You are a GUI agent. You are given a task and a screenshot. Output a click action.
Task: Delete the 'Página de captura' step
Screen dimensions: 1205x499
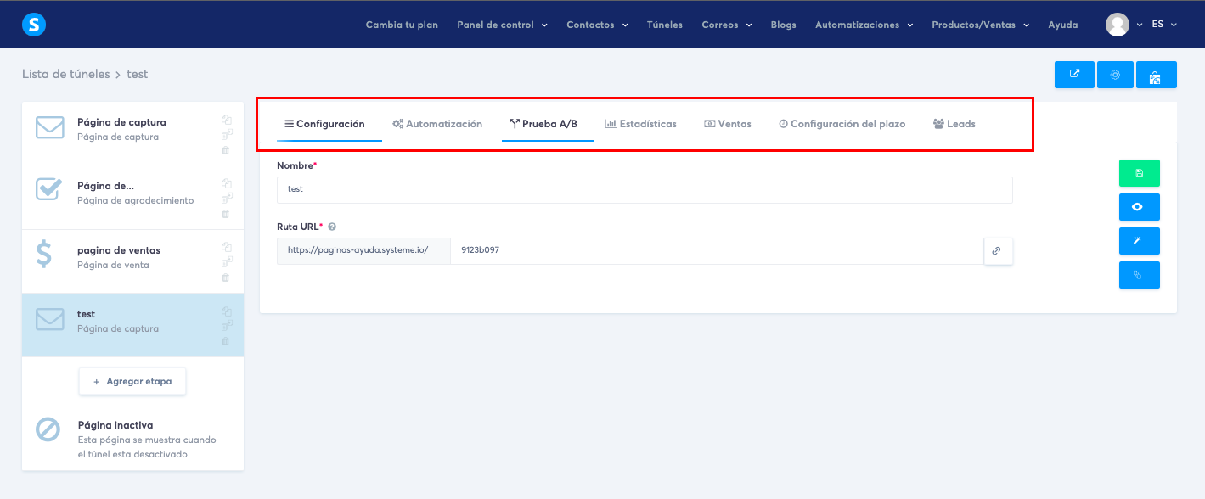pyautogui.click(x=226, y=149)
